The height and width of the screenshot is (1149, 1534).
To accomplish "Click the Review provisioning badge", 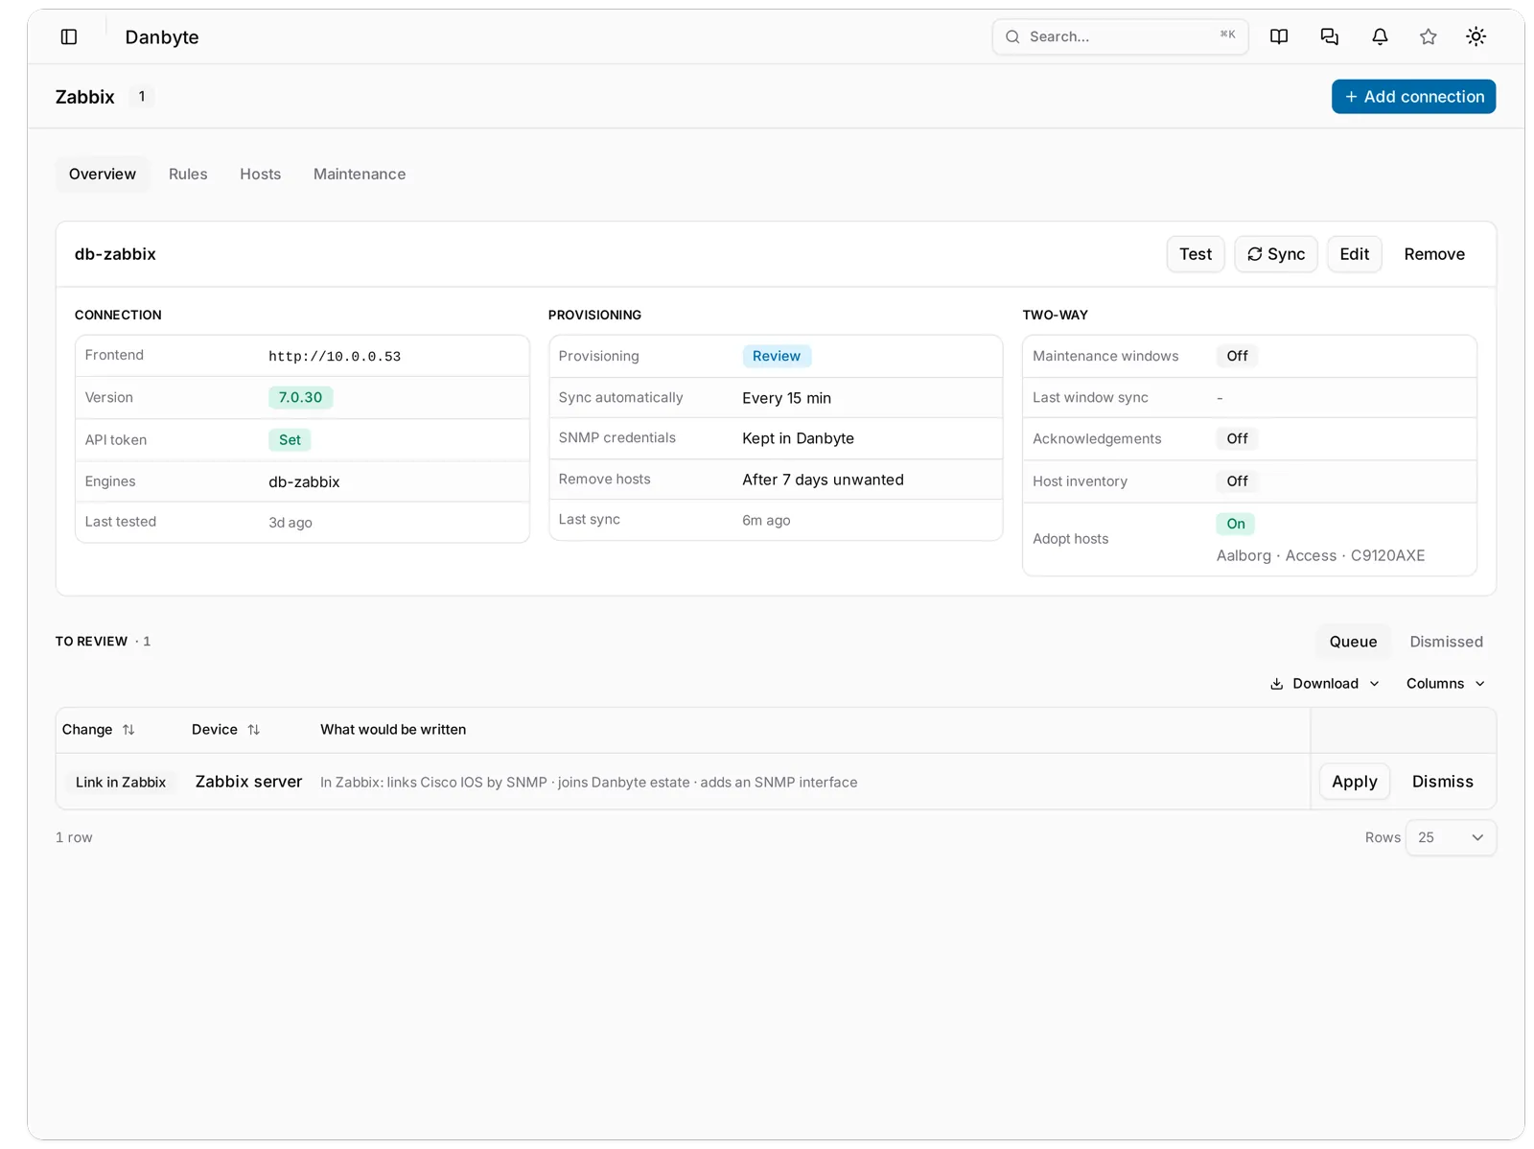I will tap(777, 356).
